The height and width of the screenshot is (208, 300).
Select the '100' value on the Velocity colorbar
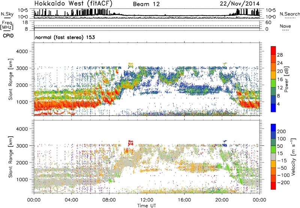(x=282, y=139)
